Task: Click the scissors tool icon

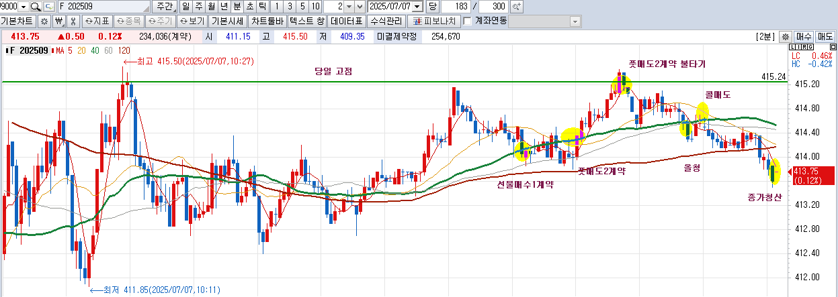Action: tap(74, 21)
